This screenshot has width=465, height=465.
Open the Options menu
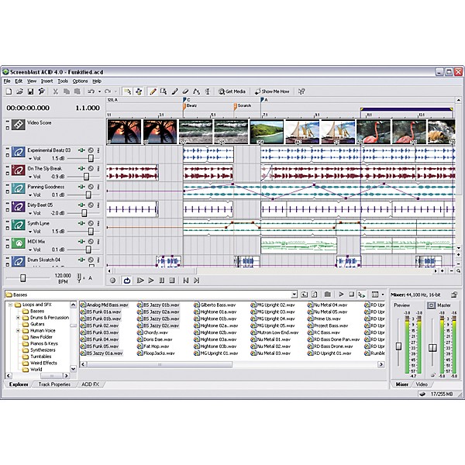coord(80,81)
